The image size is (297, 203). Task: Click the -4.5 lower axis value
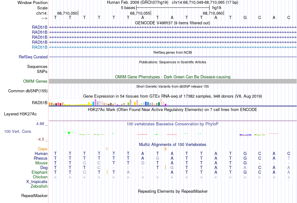[x=41, y=139]
